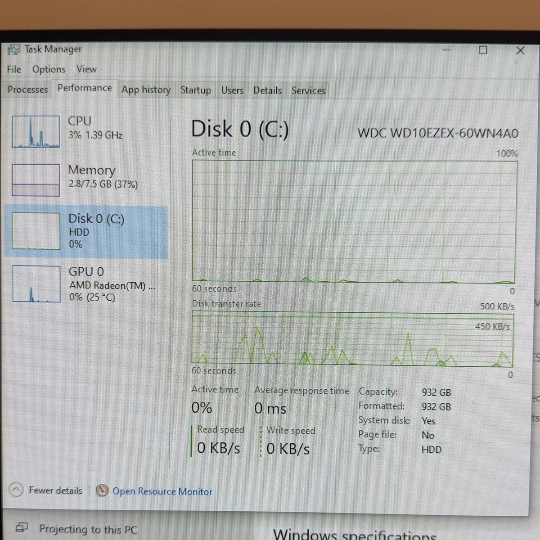
Task: Open the View menu
Action: (x=86, y=69)
